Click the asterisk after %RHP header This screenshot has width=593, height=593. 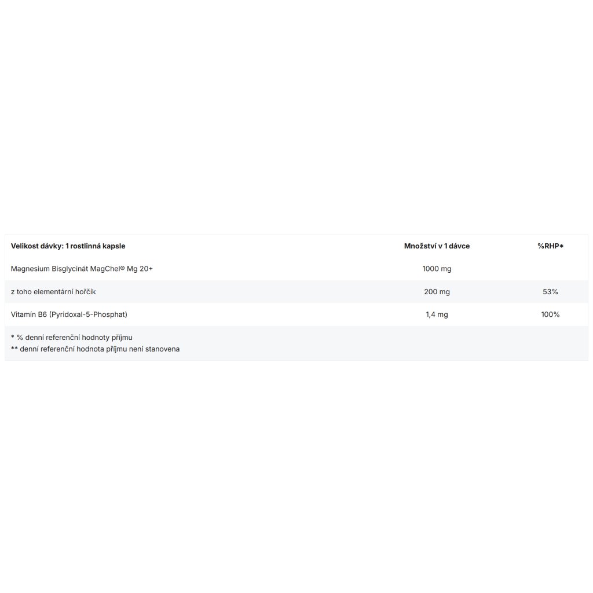click(x=562, y=246)
